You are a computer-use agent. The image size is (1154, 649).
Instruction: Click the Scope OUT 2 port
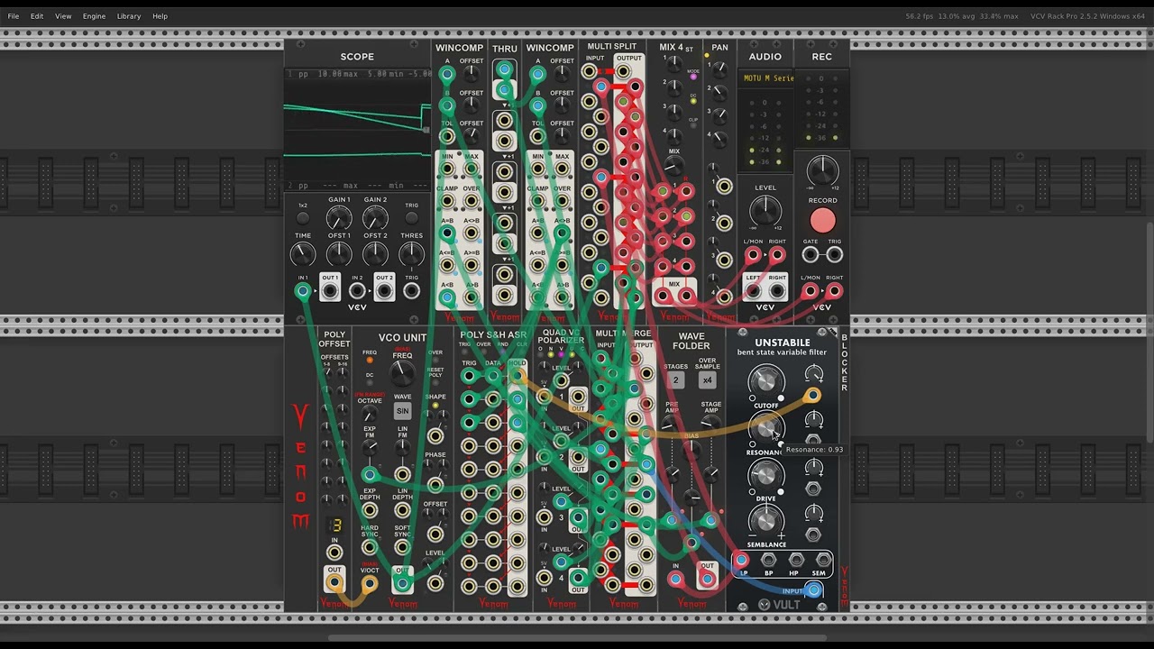click(x=384, y=290)
